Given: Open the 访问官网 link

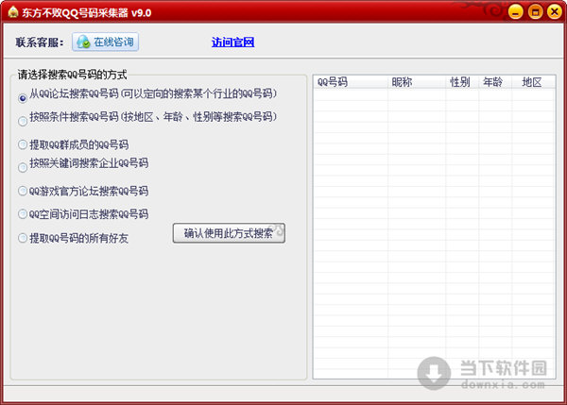Looking at the screenshot, I should [232, 42].
